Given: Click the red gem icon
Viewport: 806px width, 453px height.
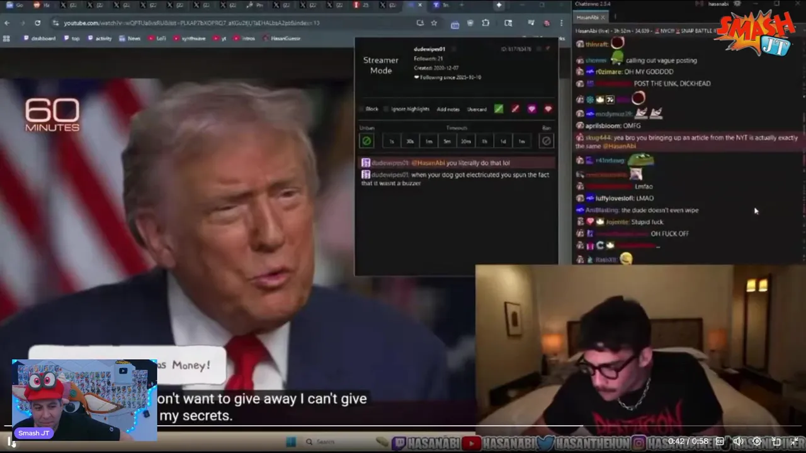Looking at the screenshot, I should (548, 109).
